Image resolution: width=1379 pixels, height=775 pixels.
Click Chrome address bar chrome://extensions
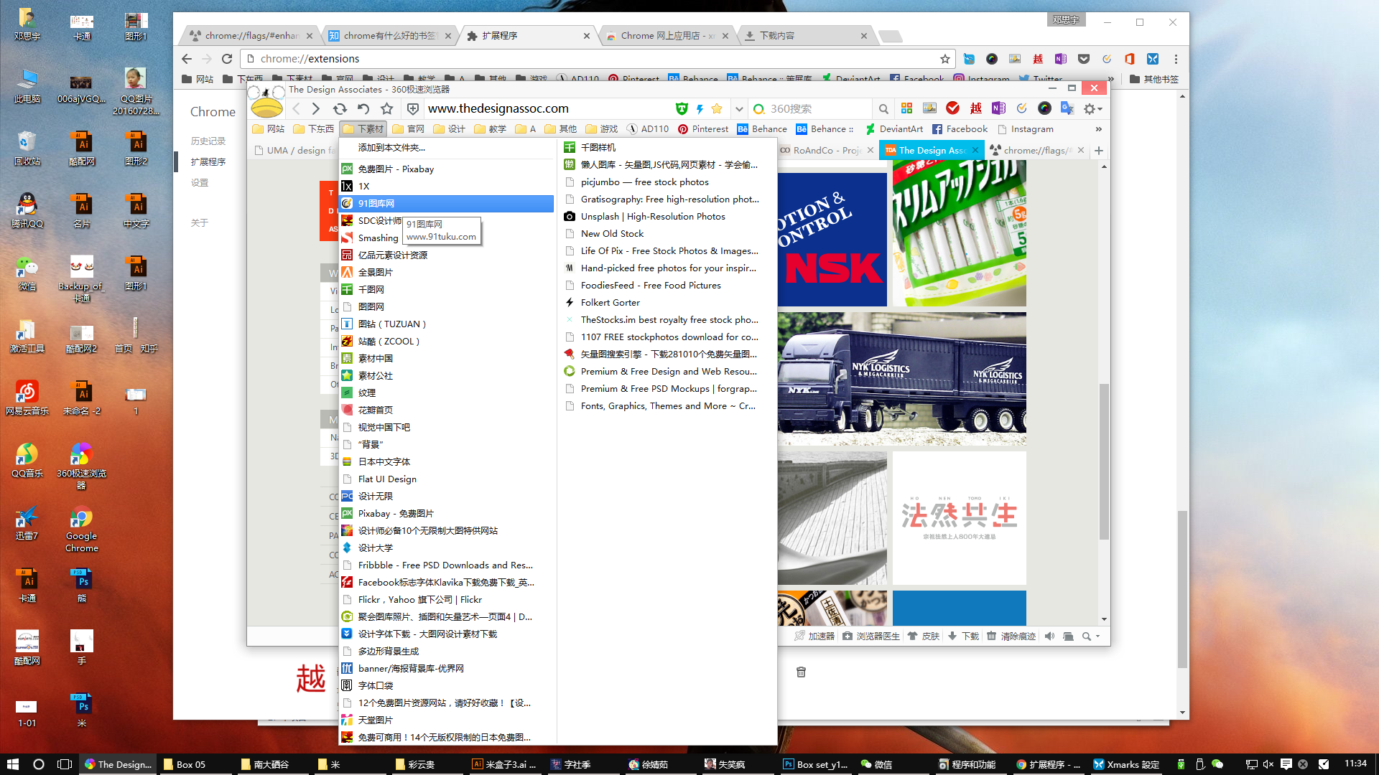[x=596, y=59]
